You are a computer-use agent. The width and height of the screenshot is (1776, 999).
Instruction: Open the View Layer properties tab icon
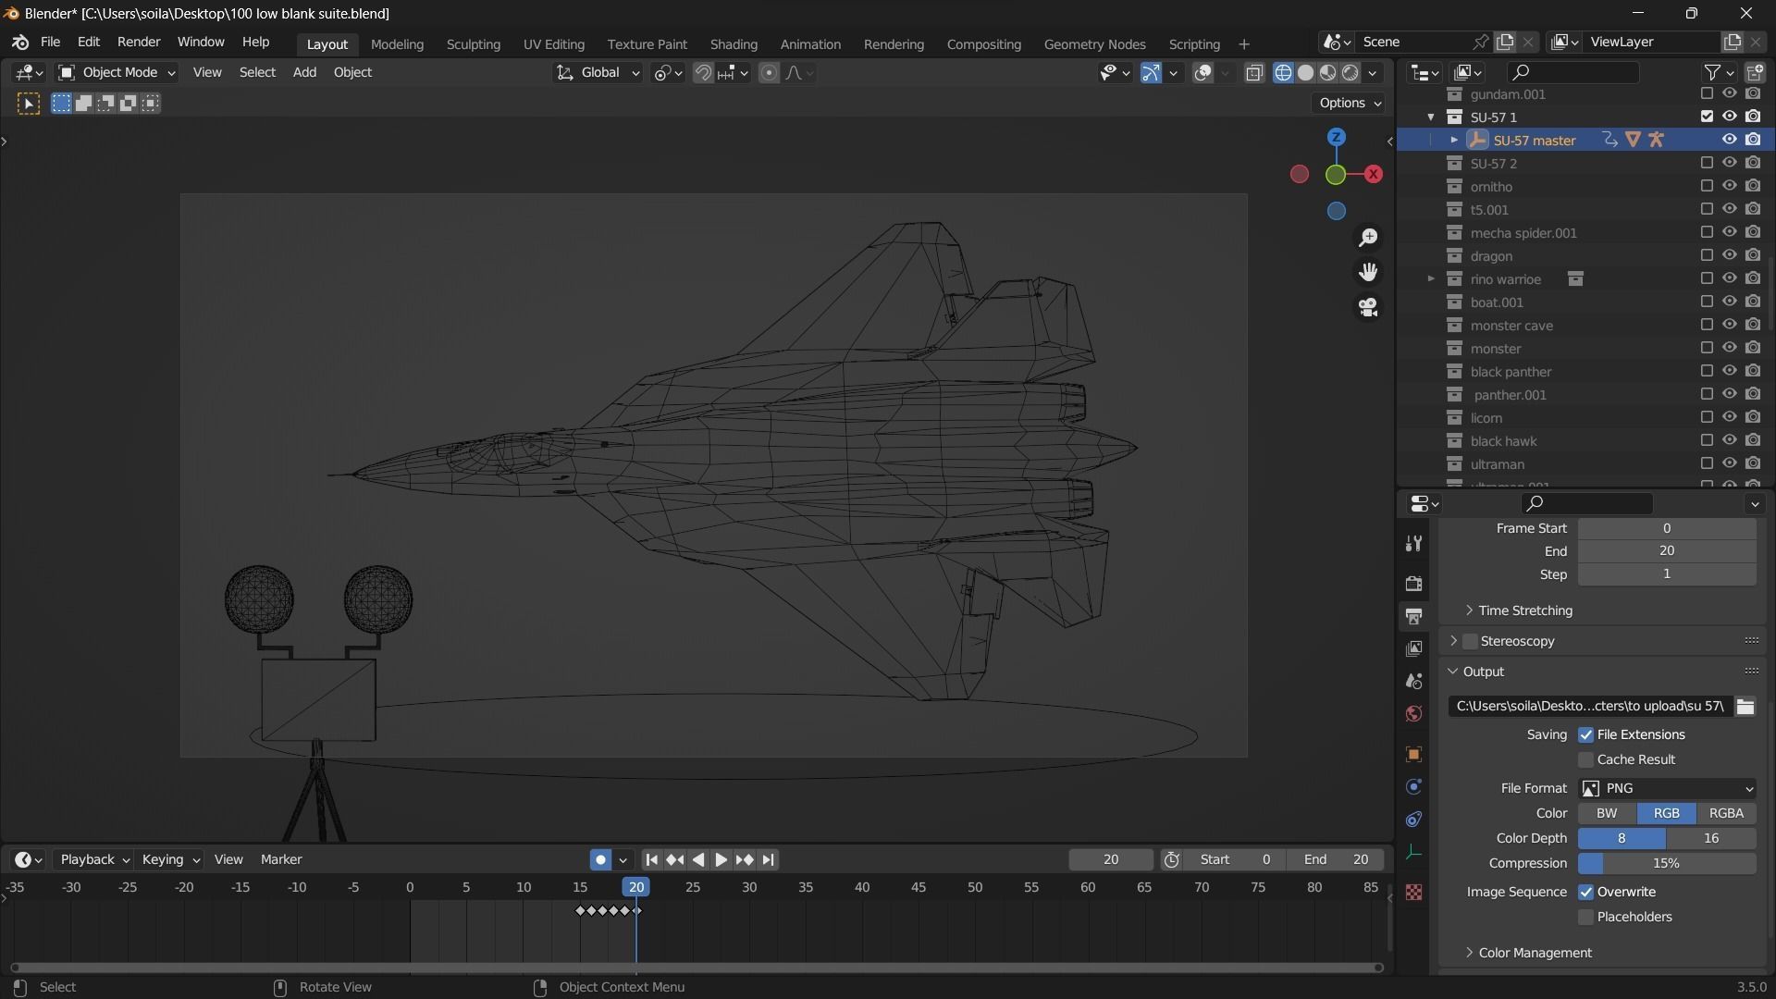click(x=1413, y=648)
